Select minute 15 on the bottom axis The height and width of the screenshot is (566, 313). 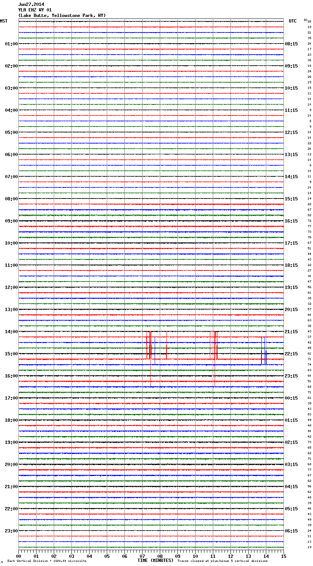(x=284, y=556)
